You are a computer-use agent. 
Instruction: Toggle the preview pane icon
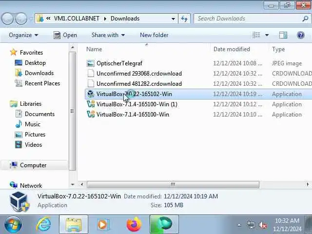(x=283, y=35)
